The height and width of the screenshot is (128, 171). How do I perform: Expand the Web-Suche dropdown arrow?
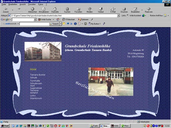(53, 20)
